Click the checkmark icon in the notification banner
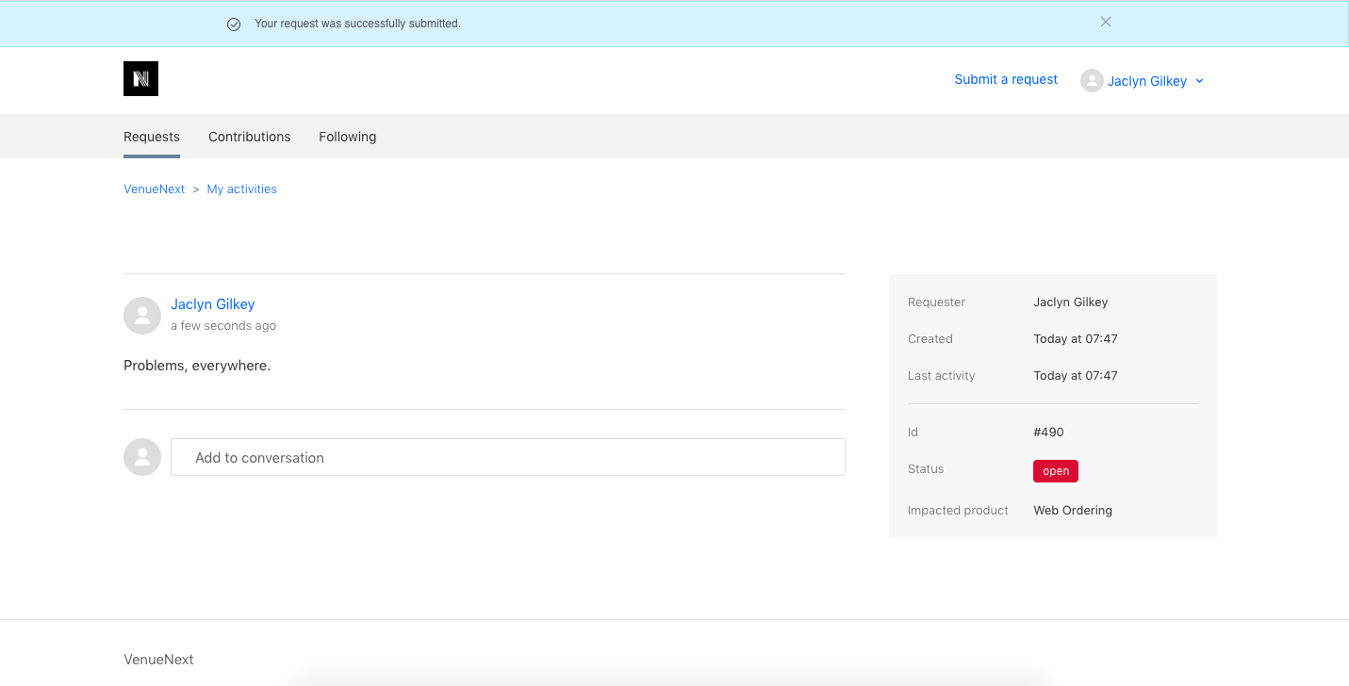This screenshot has height=686, width=1349. (234, 24)
